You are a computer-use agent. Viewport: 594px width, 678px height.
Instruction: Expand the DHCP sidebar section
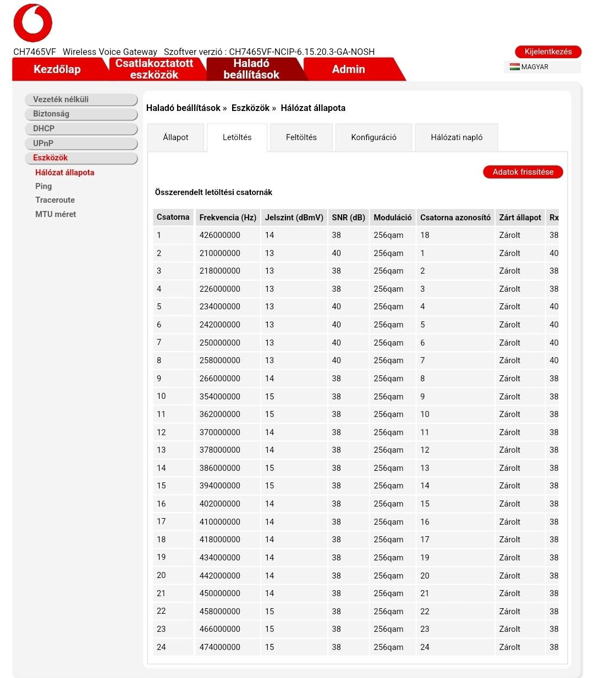pyautogui.click(x=81, y=129)
